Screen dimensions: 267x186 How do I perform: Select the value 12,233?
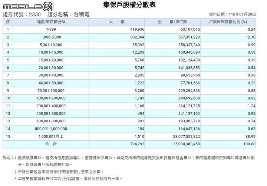(x=138, y=52)
